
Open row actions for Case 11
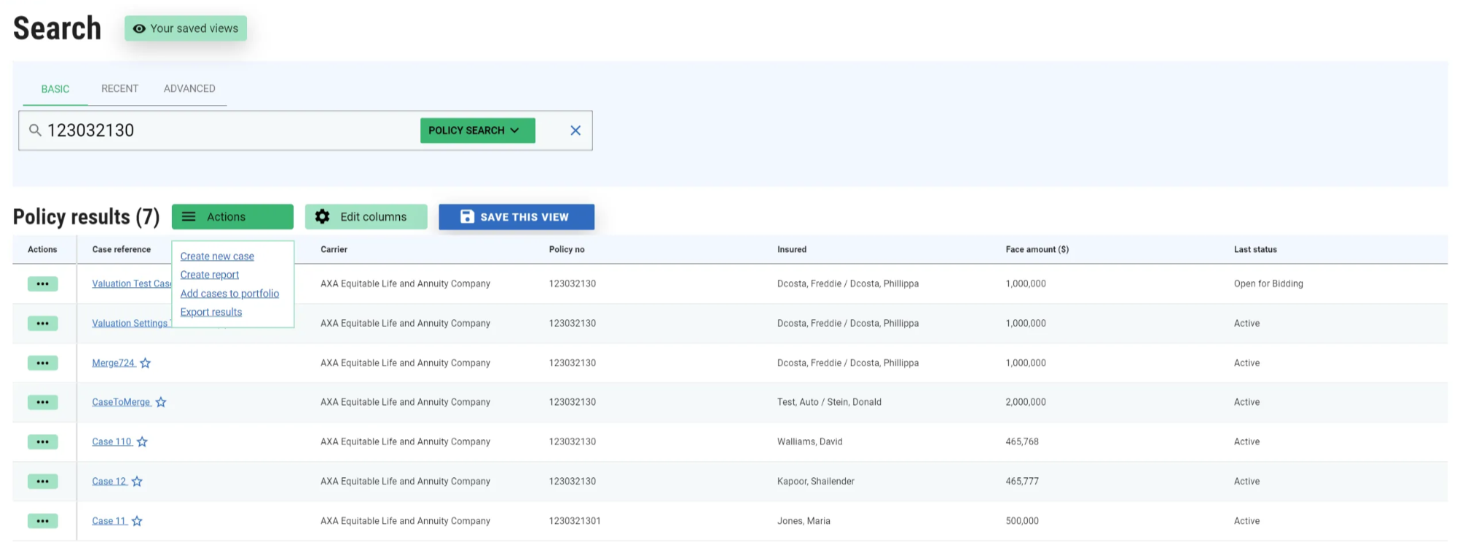(42, 521)
